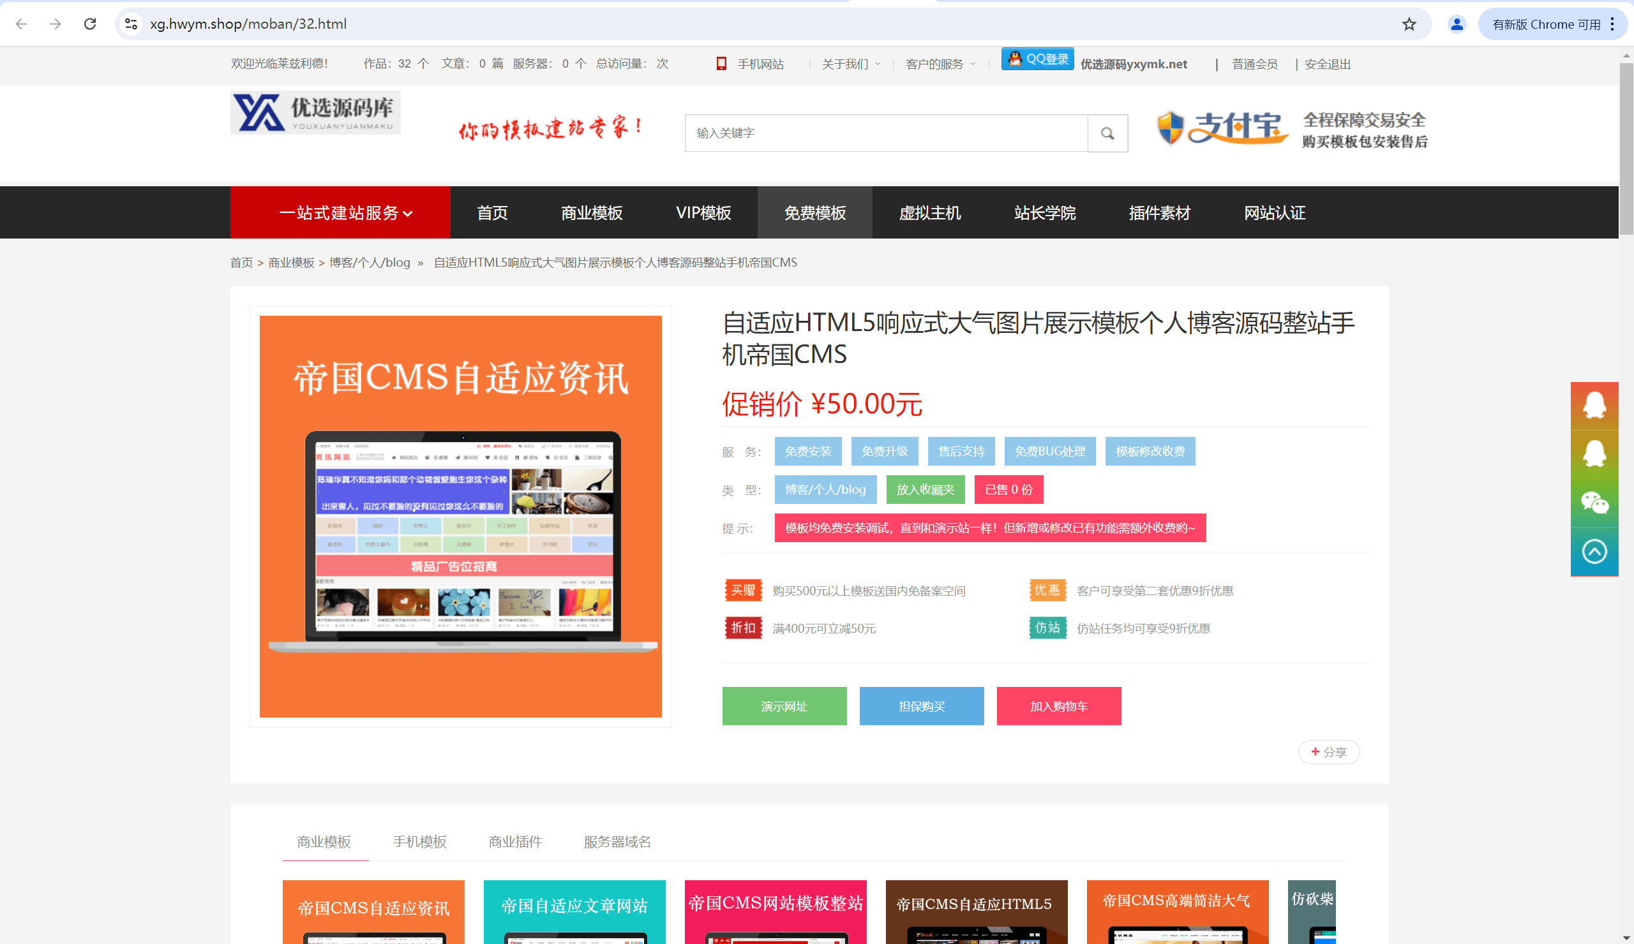Open the 帝国CMS网站模板整站 template thumbnail
The image size is (1634, 944).
click(x=776, y=911)
